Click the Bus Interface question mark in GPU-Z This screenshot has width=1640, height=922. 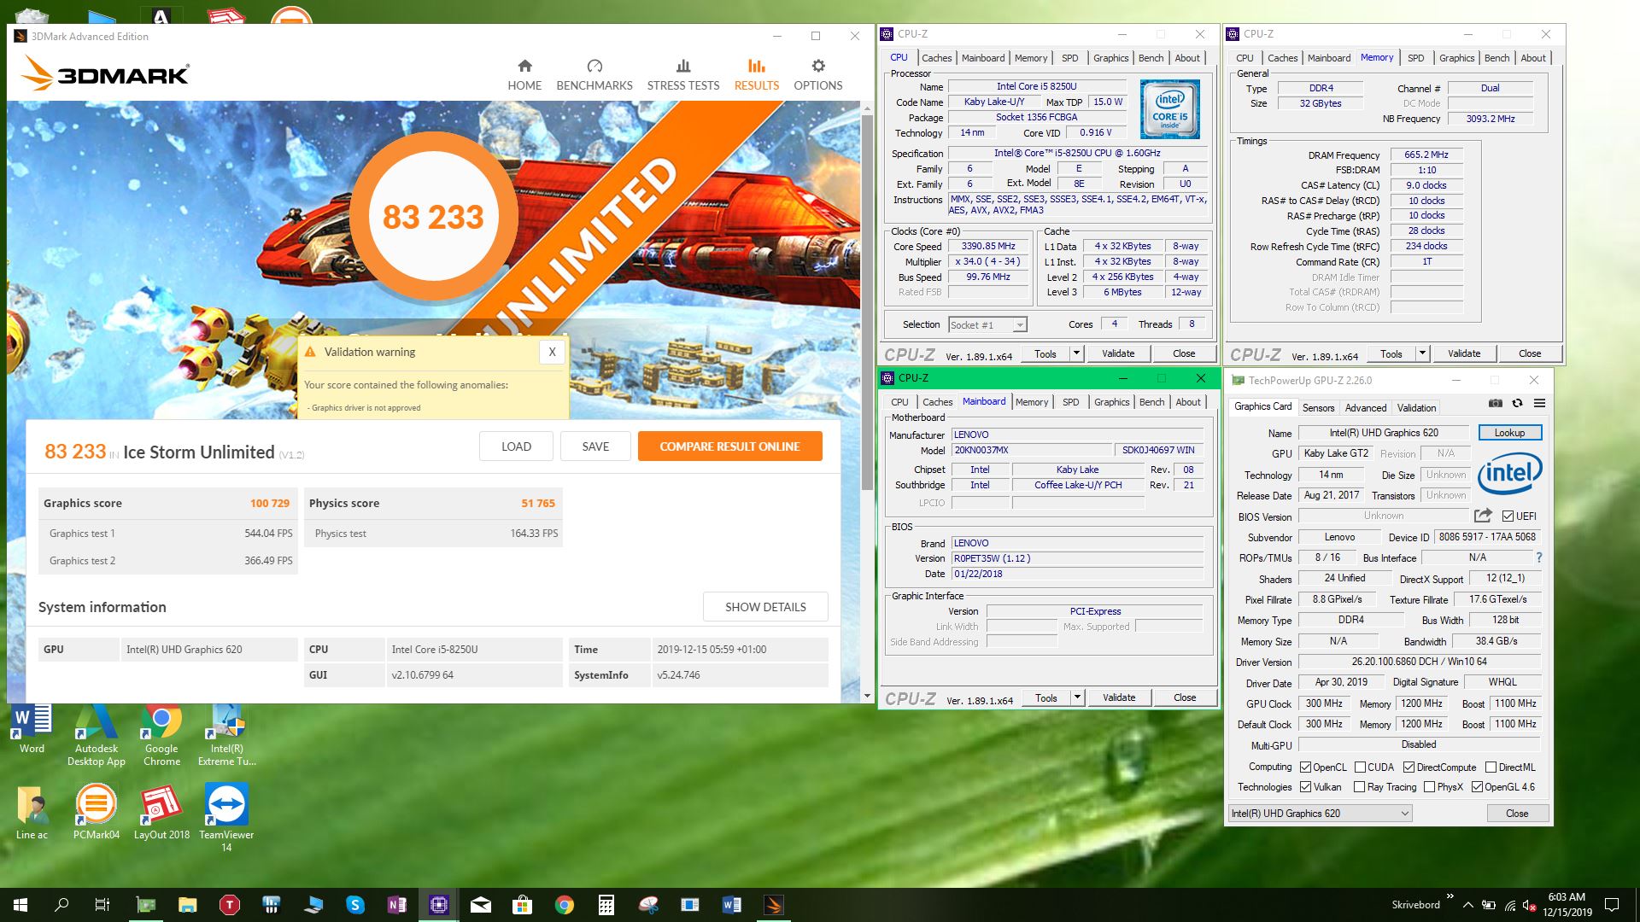[x=1539, y=557]
